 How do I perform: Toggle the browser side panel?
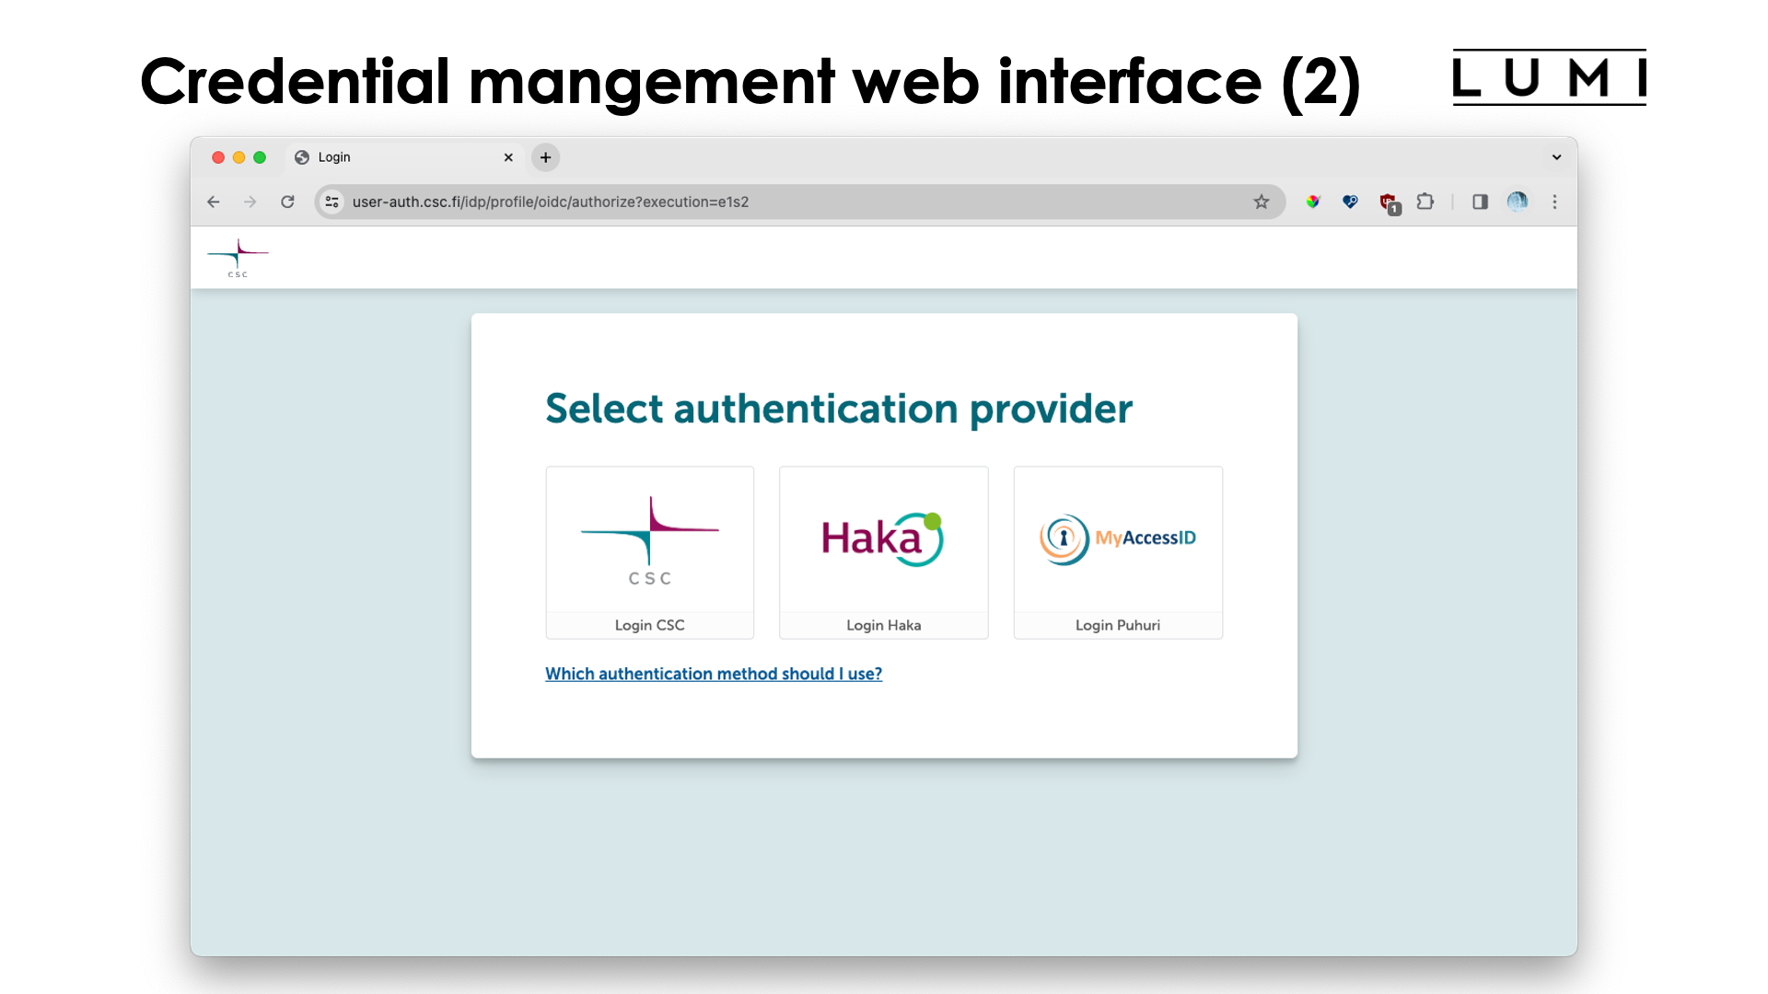click(1480, 202)
